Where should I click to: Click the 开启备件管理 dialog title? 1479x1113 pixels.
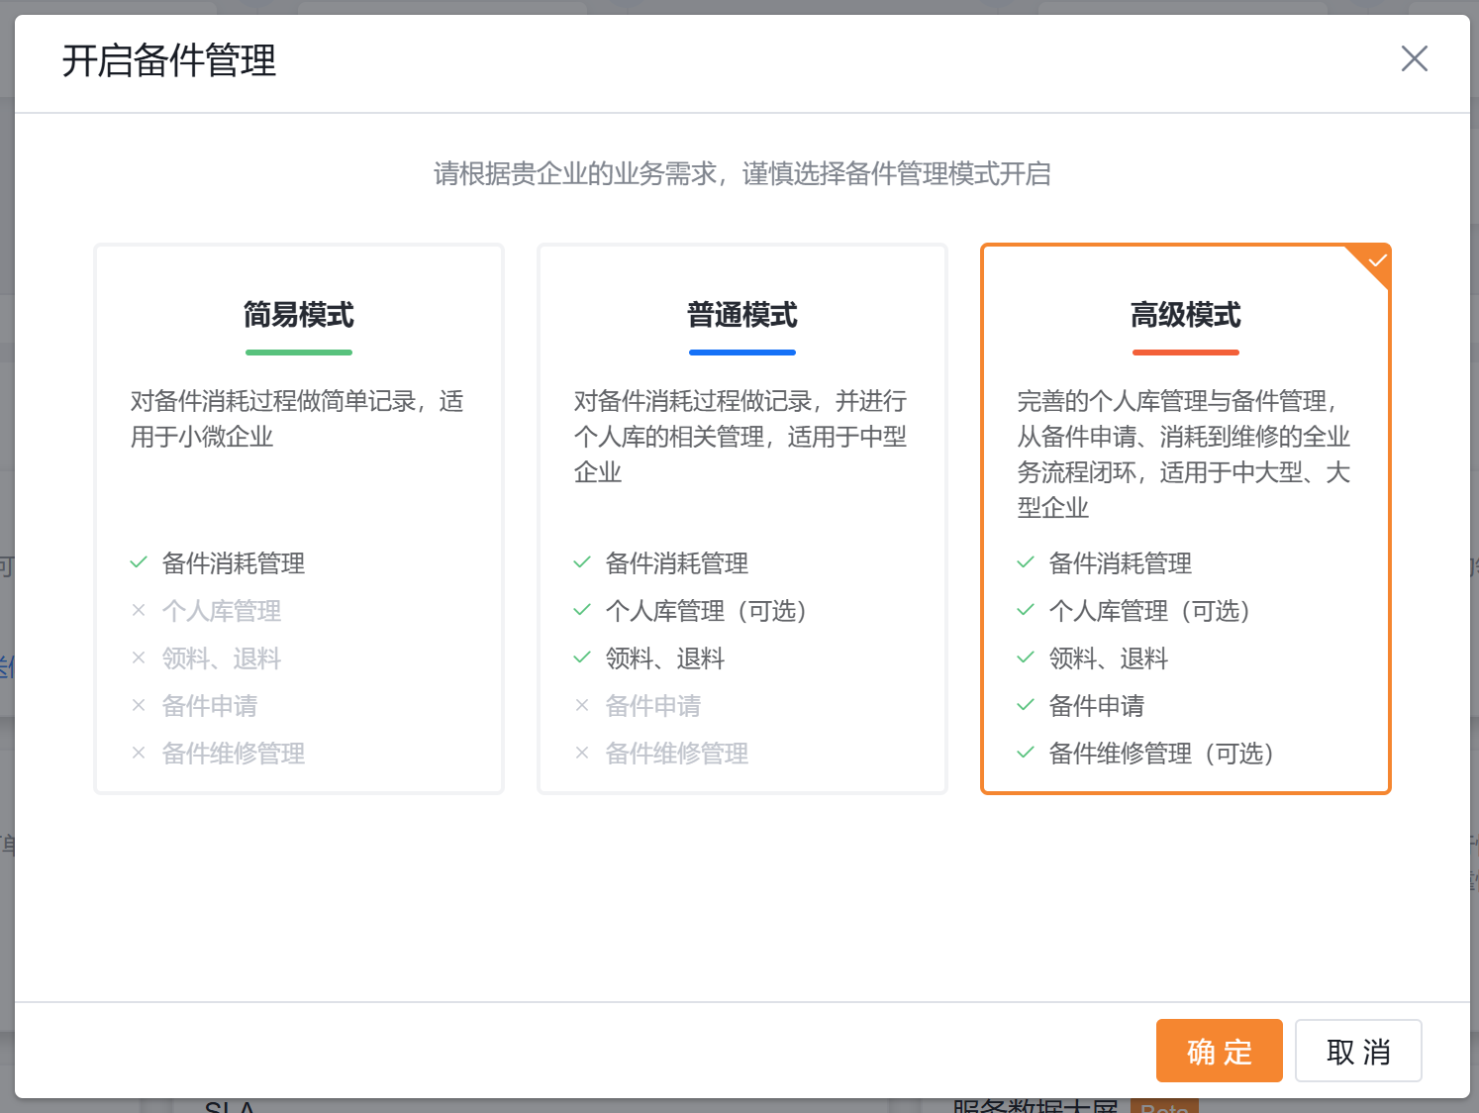169,60
